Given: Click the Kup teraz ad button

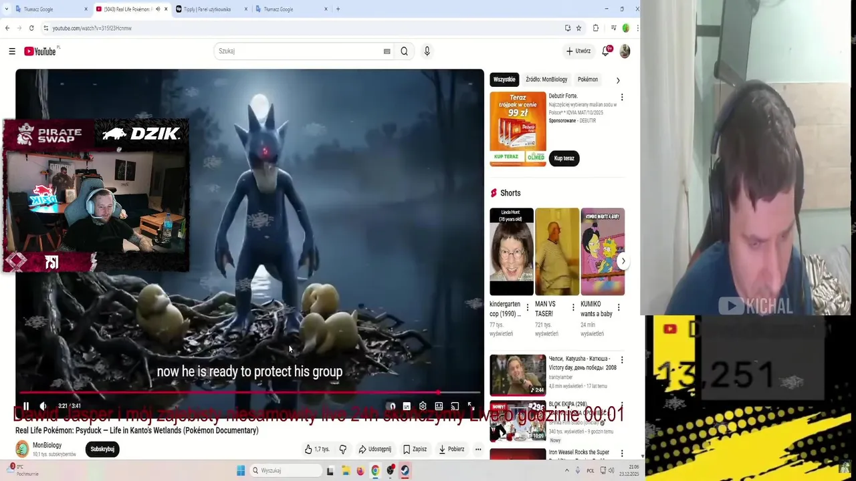Looking at the screenshot, I should pyautogui.click(x=564, y=158).
